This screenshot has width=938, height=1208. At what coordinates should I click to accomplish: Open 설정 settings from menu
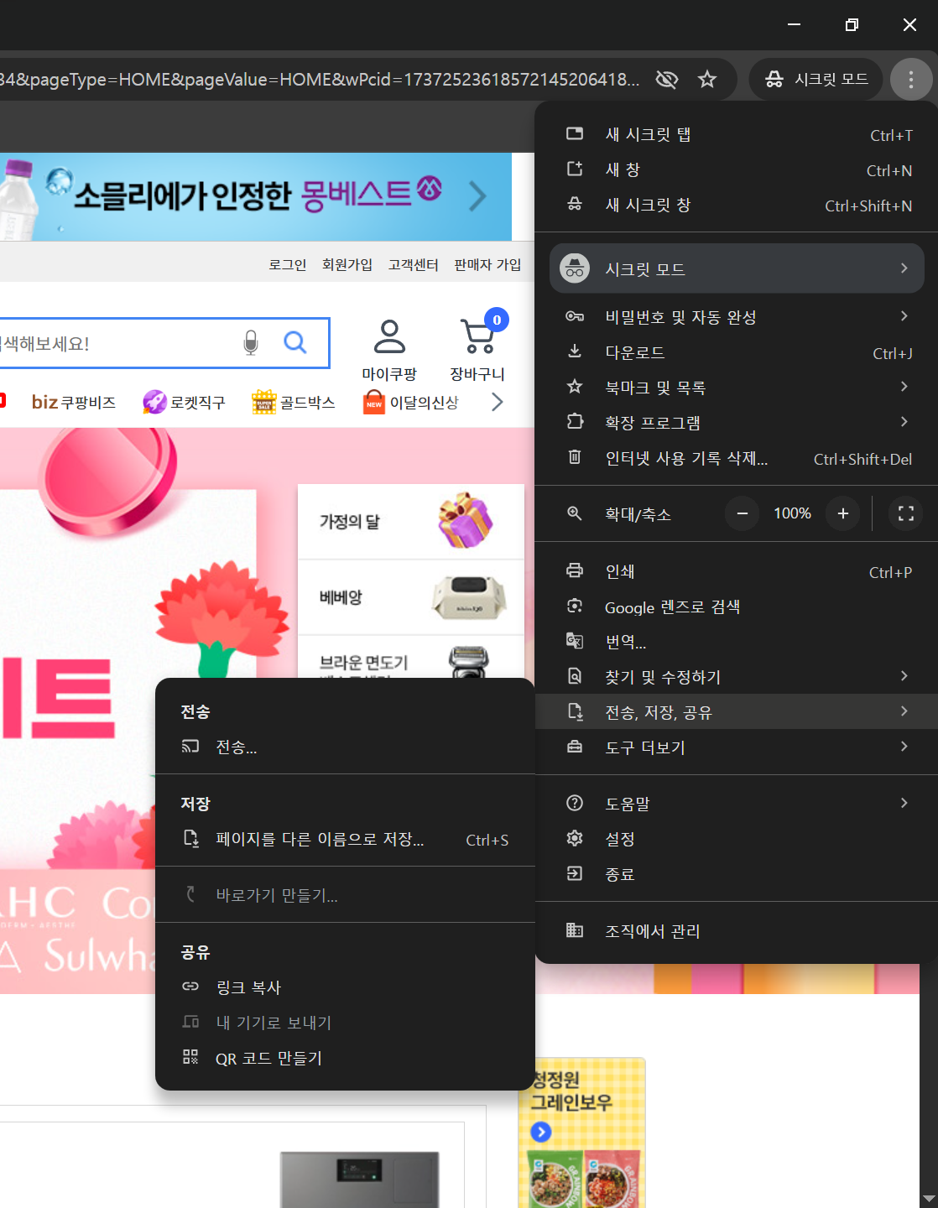(736, 838)
